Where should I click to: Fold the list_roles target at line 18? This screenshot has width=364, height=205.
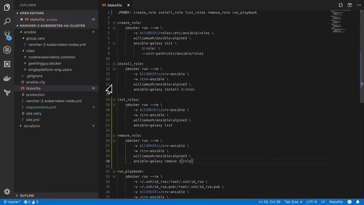114,100
